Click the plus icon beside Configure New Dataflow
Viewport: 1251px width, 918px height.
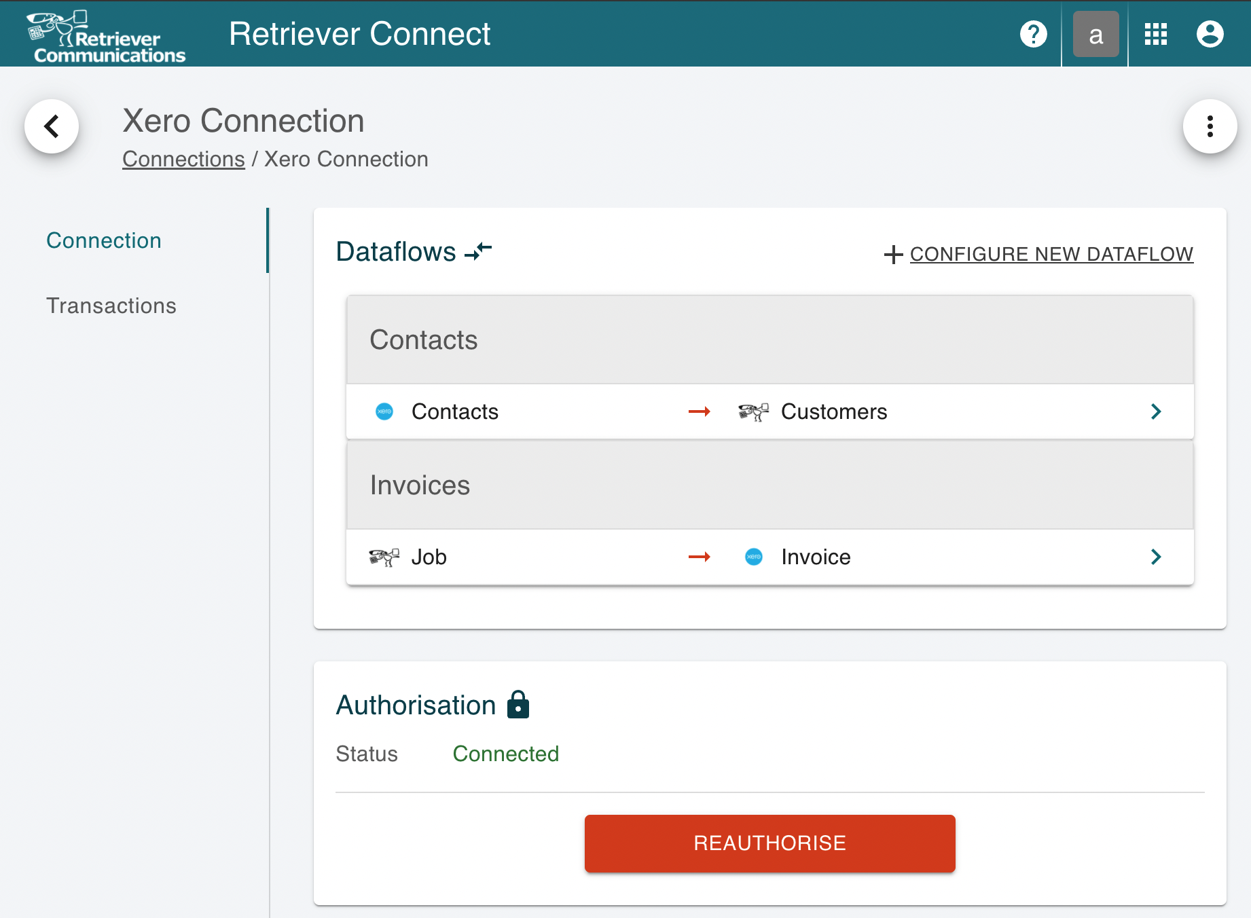pos(893,254)
